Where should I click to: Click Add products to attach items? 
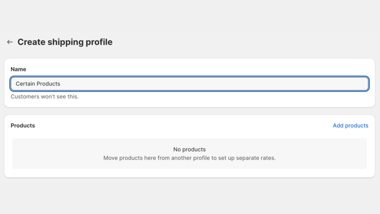(350, 126)
